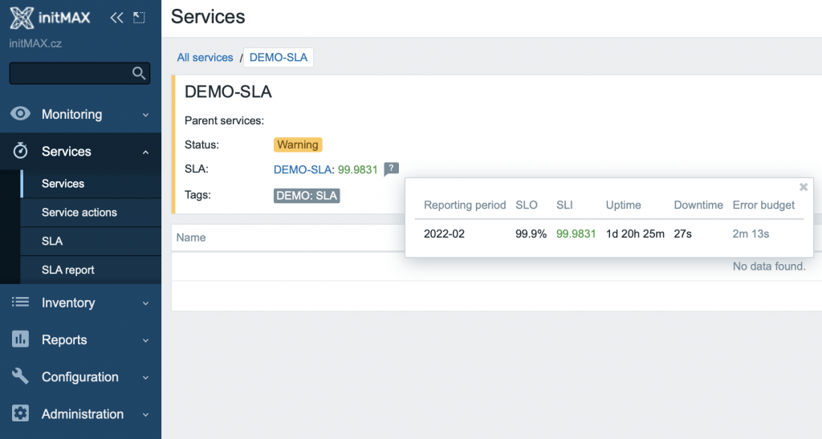Collapse sidebar with double-chevron icon
This screenshot has height=439, width=822.
click(x=117, y=18)
